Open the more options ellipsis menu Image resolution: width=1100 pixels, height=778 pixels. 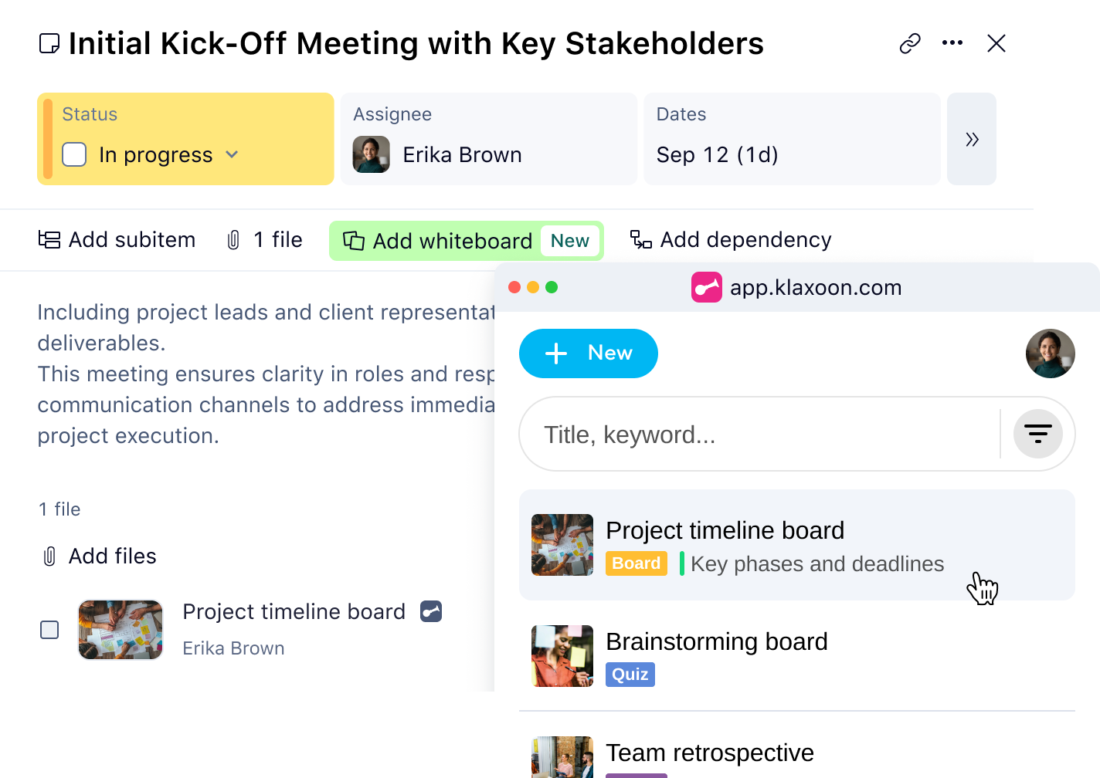pyautogui.click(x=952, y=43)
